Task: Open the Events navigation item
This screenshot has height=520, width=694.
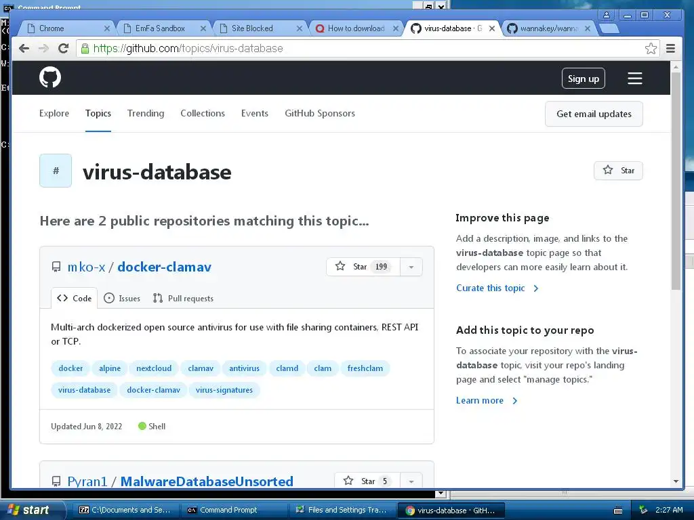Action: coord(255,113)
